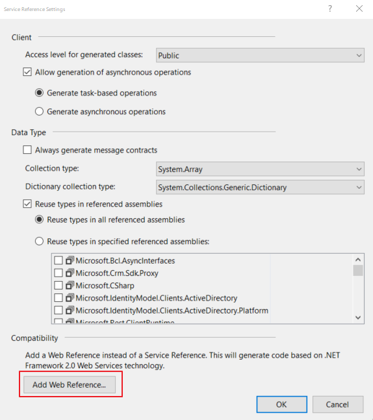
Task: Uncheck Reuse types in referenced assemblies
Action: point(27,204)
